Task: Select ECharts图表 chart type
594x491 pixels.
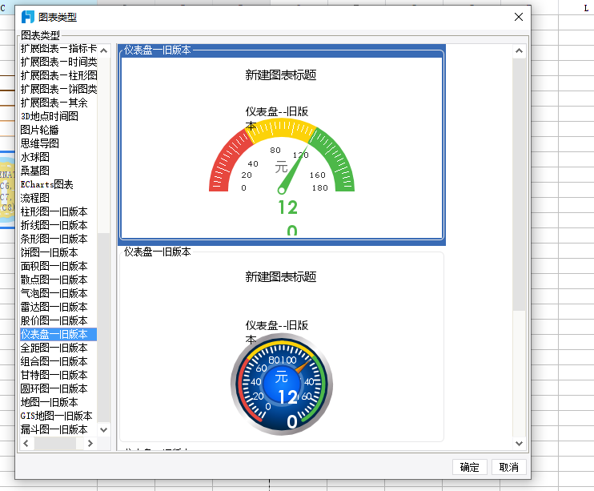Action: (58, 185)
